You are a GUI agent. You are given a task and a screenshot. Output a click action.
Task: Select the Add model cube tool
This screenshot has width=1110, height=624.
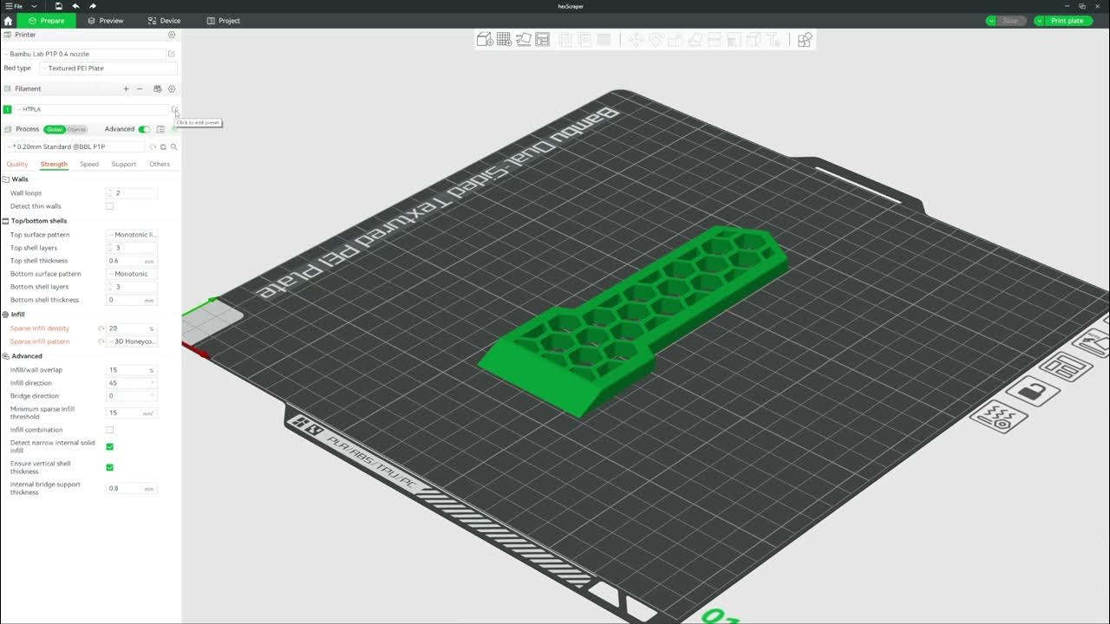click(485, 40)
